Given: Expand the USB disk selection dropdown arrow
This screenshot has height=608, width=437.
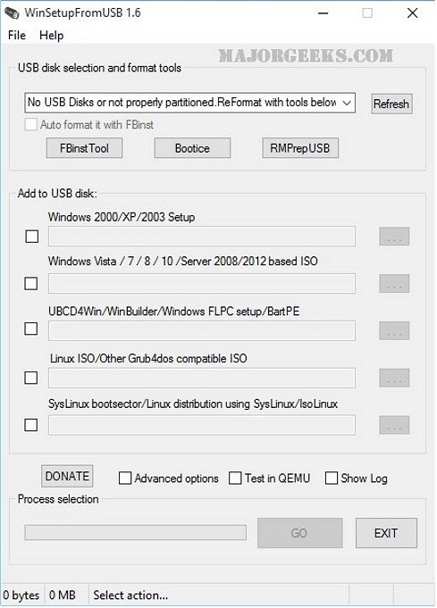Looking at the screenshot, I should (x=347, y=104).
